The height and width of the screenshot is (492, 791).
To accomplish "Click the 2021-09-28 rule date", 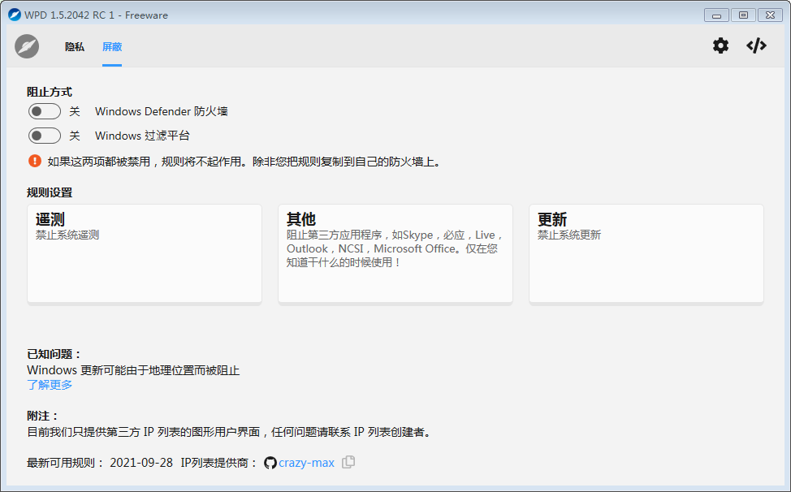I will (x=141, y=463).
